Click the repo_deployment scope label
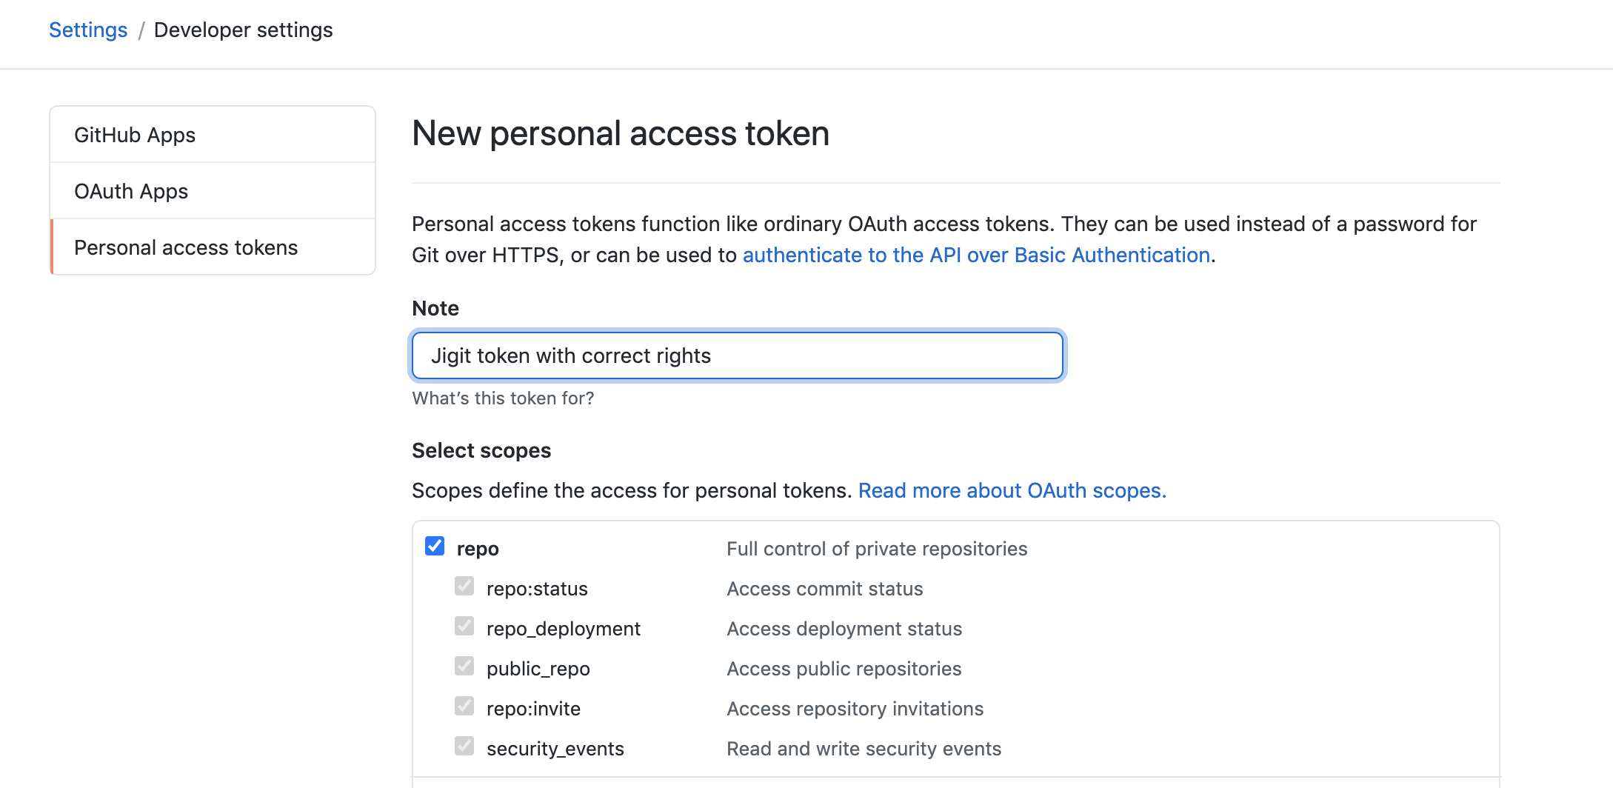This screenshot has height=788, width=1613. (x=563, y=629)
